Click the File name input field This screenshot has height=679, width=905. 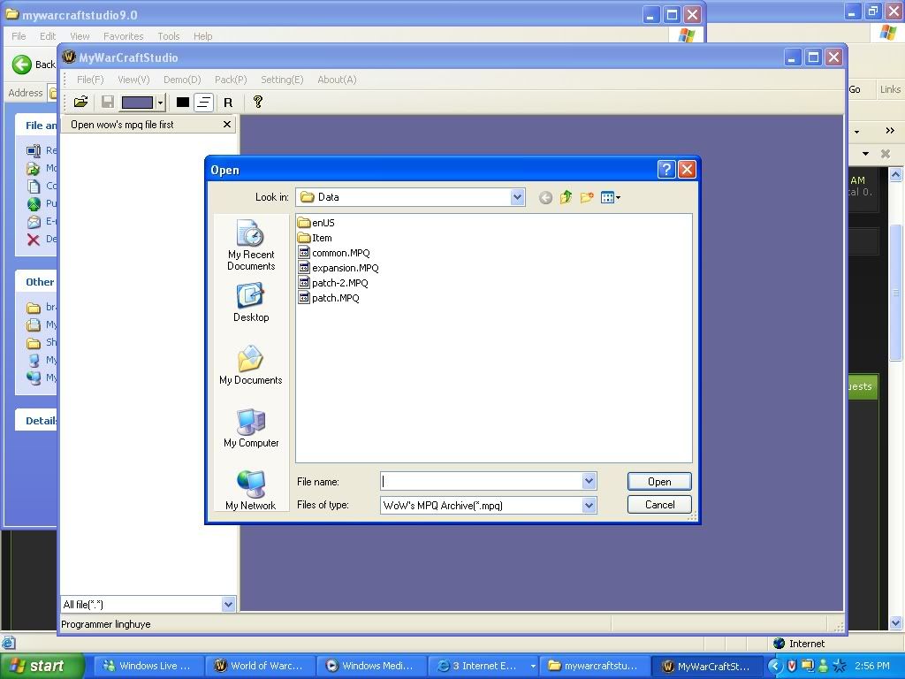click(x=482, y=481)
